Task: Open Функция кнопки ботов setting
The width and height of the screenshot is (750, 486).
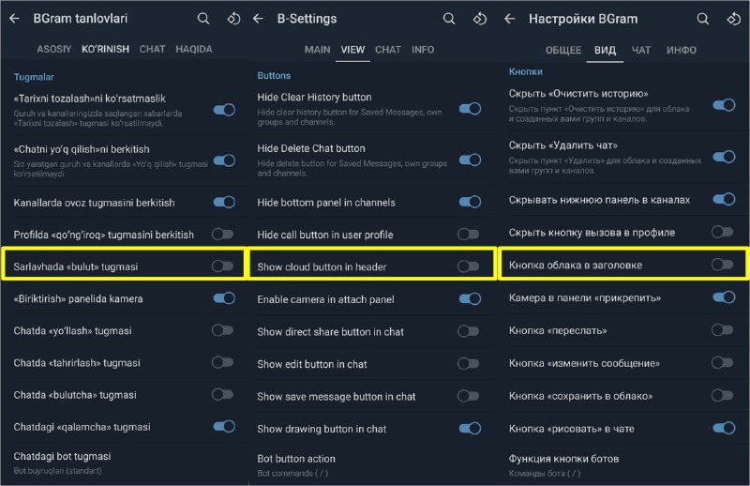Action: (624, 465)
